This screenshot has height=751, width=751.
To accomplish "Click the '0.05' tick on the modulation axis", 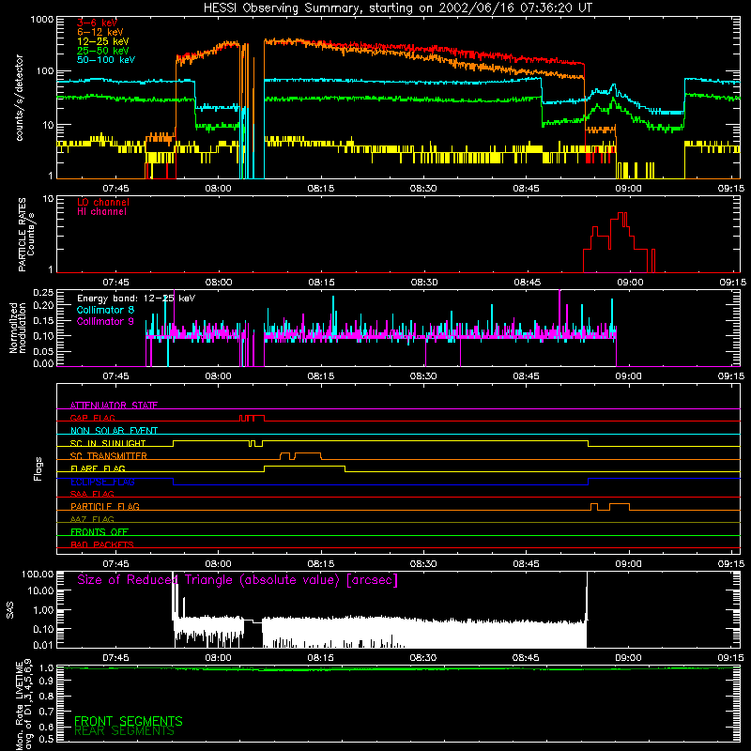I will click(43, 351).
